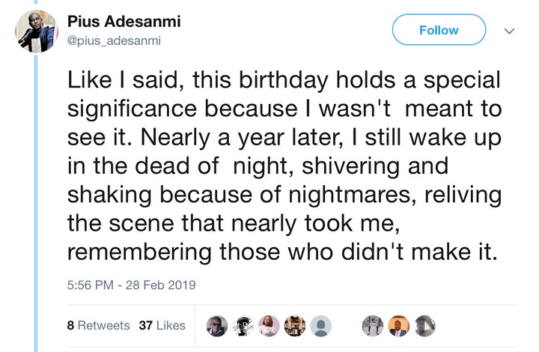The height and width of the screenshot is (352, 539).
Task: Open the last liker avatar in the row
Action: pyautogui.click(x=424, y=326)
